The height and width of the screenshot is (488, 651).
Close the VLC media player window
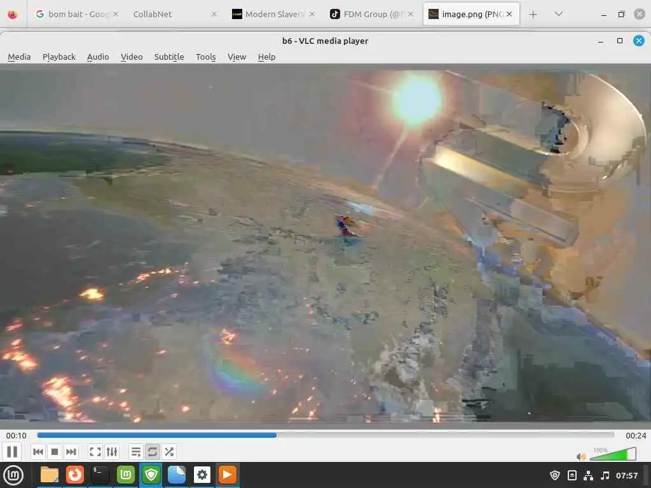pos(638,41)
